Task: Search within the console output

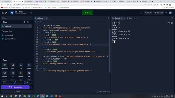Action: (x=169, y=23)
